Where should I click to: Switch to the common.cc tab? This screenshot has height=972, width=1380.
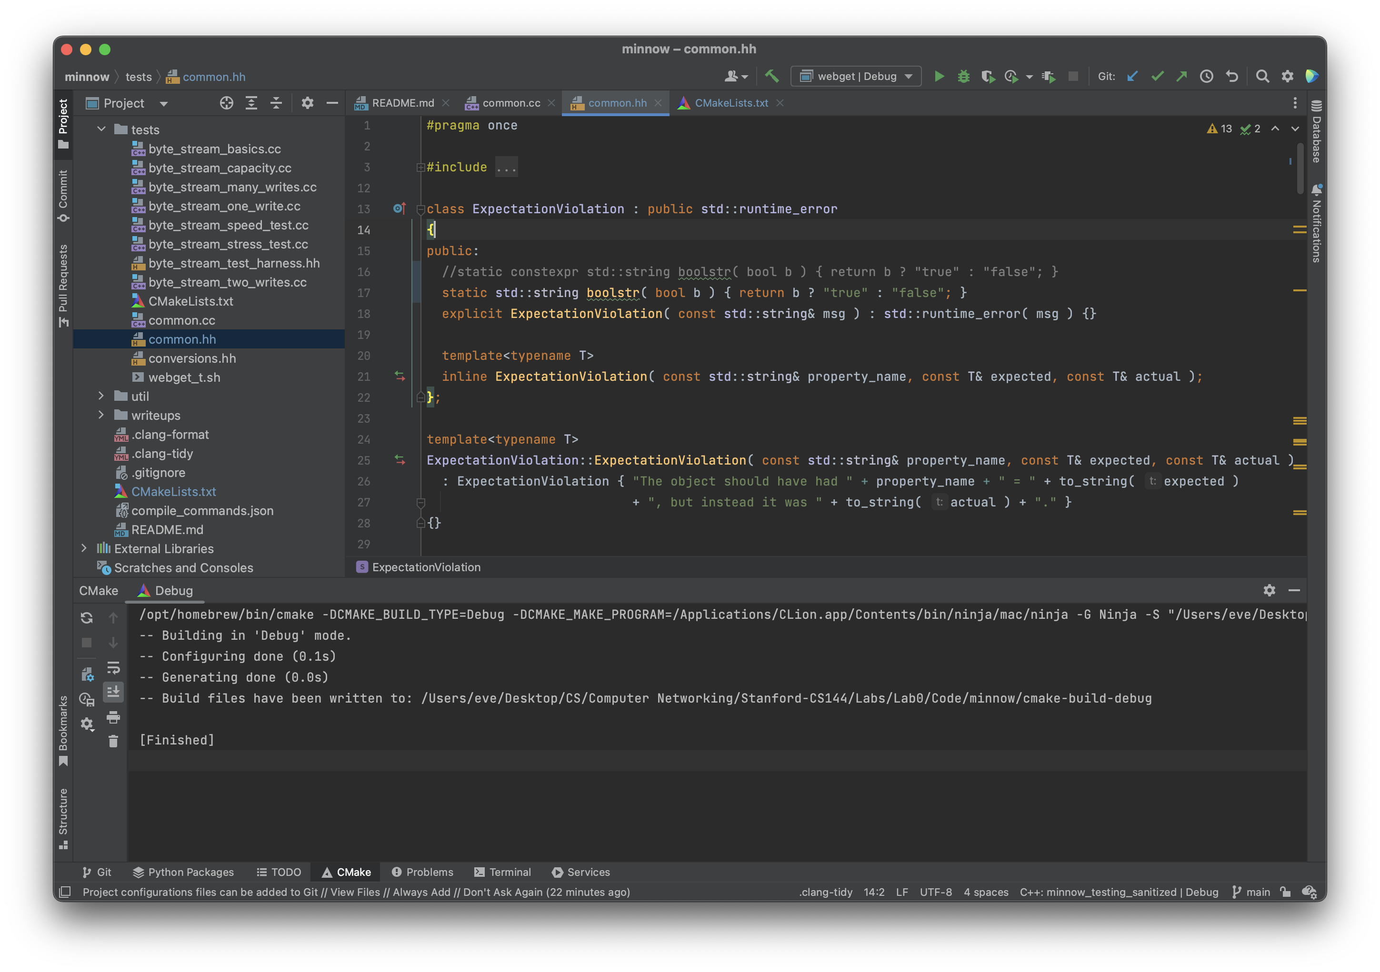coord(511,103)
